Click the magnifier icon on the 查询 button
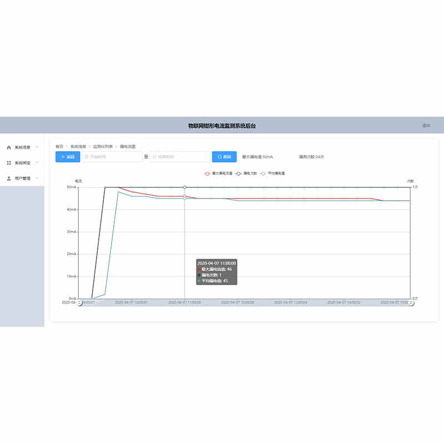The width and height of the screenshot is (444, 444). pyautogui.click(x=220, y=157)
